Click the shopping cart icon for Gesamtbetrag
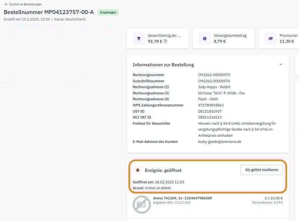Image resolution: width=299 pixels, height=221 pixels. point(139,38)
